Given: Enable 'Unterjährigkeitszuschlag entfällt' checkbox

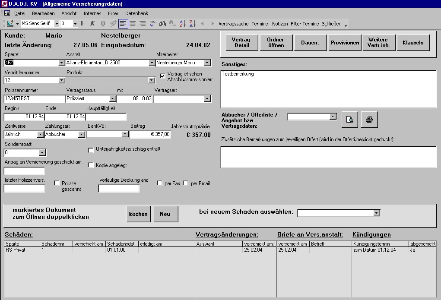Looking at the screenshot, I should 91,150.
